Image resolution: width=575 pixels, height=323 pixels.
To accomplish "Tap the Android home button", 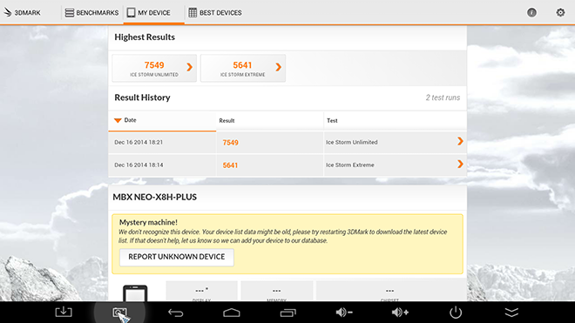I will click(232, 313).
